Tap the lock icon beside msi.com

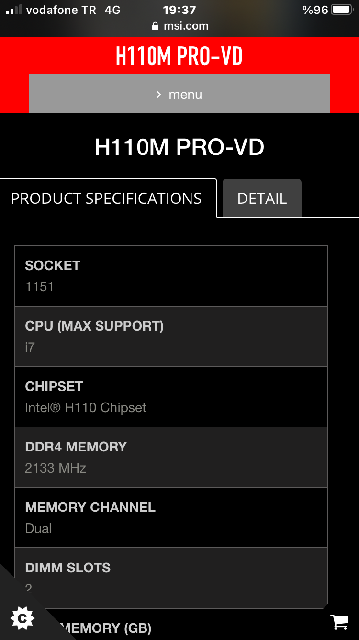pos(155,26)
